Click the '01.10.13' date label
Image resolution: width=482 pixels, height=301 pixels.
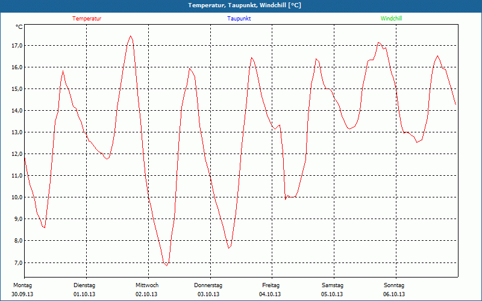coord(84,294)
